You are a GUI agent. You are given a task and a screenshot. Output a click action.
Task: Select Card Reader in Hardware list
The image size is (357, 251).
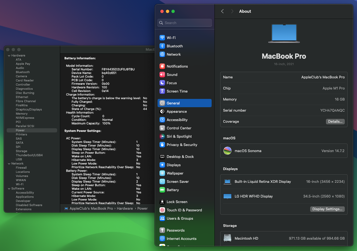(x=25, y=81)
